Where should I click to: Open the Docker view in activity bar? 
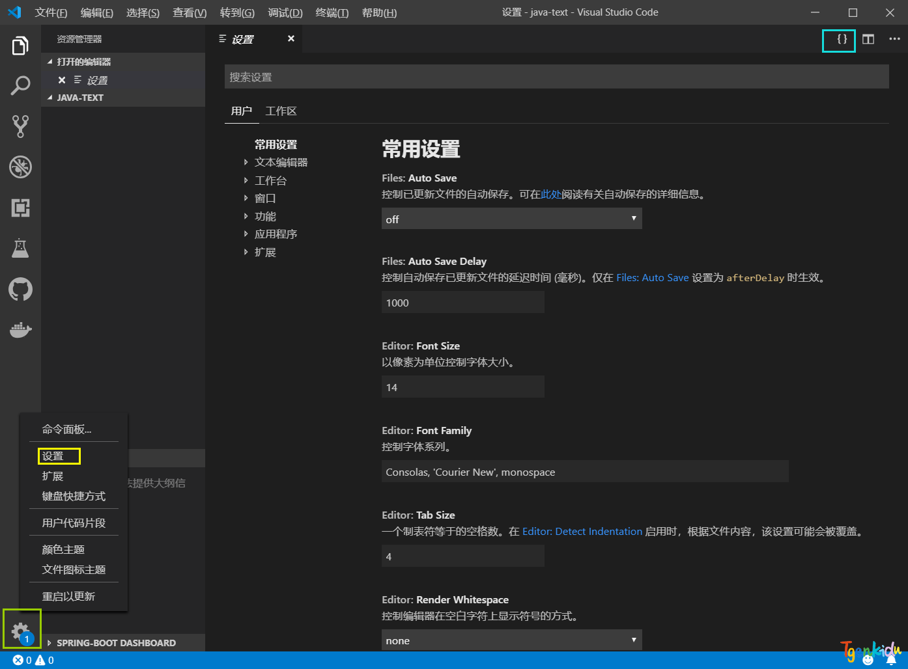click(20, 329)
